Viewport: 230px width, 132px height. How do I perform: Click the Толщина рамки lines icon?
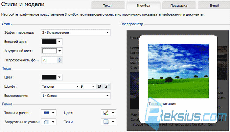(46, 113)
